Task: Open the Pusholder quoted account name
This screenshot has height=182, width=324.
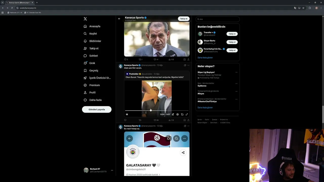Action: click(134, 74)
